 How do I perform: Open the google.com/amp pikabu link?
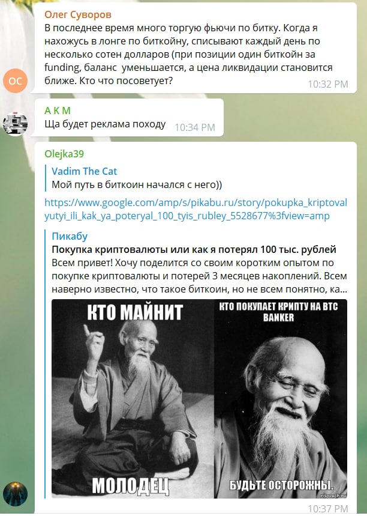tap(196, 209)
